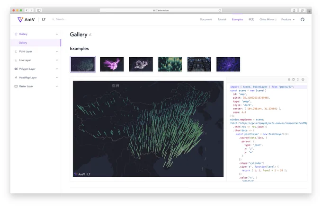Select the white outline map thumbnail
Image resolution: width=322 pixels, height=207 pixels.
pyautogui.click(x=141, y=64)
